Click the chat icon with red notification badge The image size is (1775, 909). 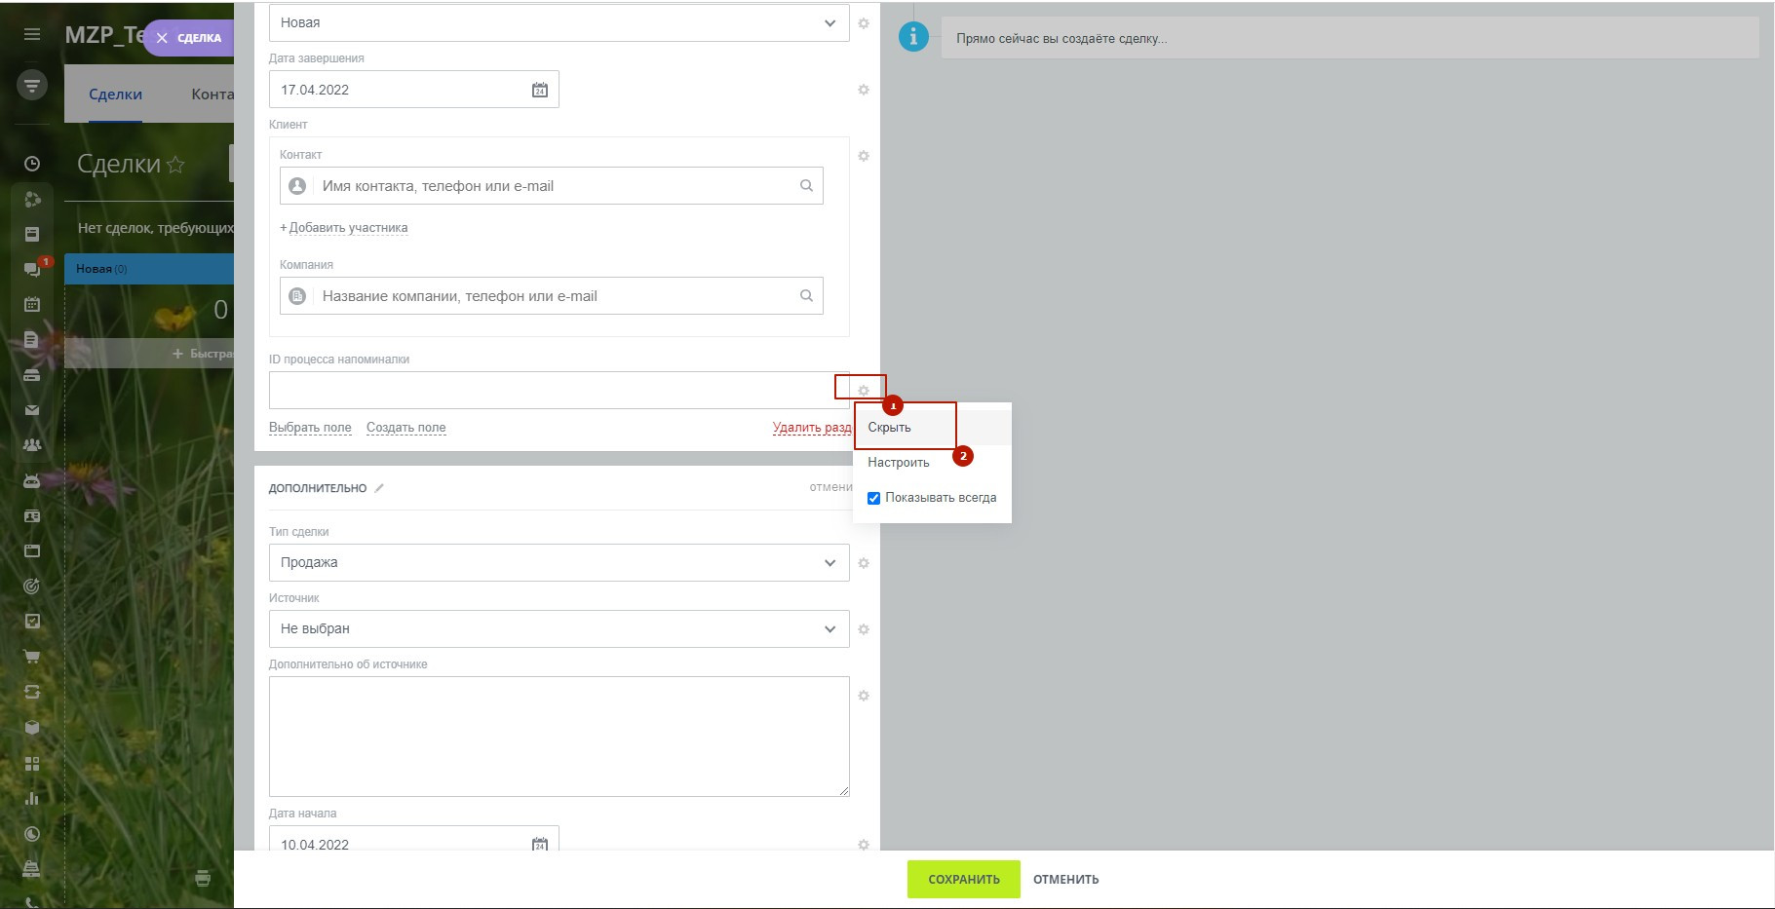click(33, 269)
